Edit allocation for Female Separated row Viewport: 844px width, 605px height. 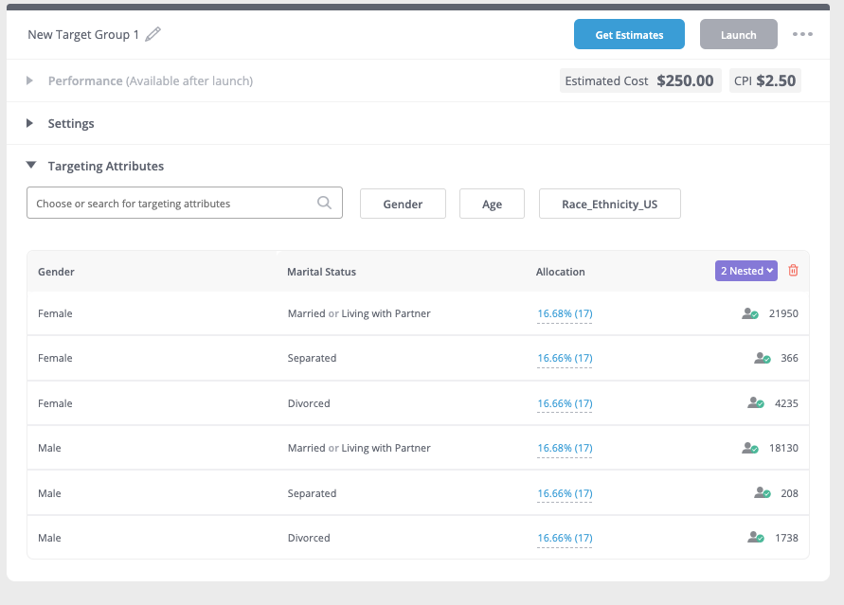pos(565,359)
